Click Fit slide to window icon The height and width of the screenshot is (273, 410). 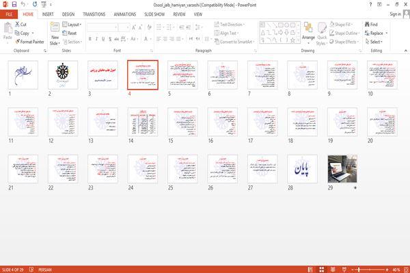click(x=406, y=270)
